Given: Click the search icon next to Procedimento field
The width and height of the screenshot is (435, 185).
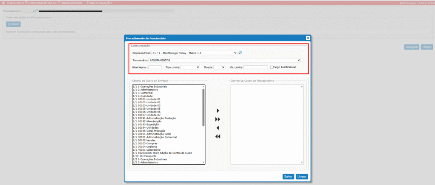Looking at the screenshot, I should click(36, 10).
